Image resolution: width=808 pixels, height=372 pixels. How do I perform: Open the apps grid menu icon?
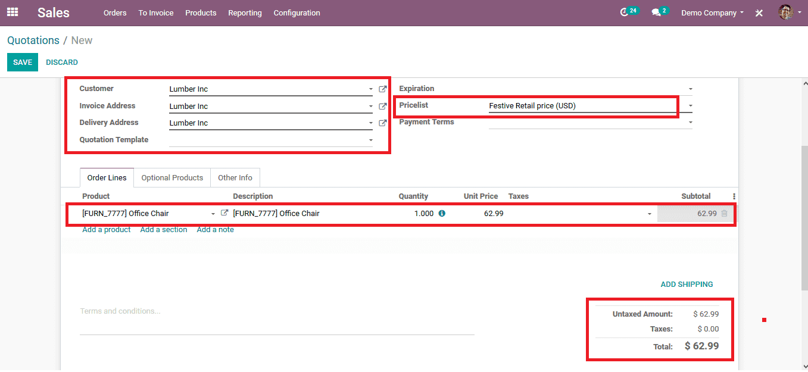(13, 12)
